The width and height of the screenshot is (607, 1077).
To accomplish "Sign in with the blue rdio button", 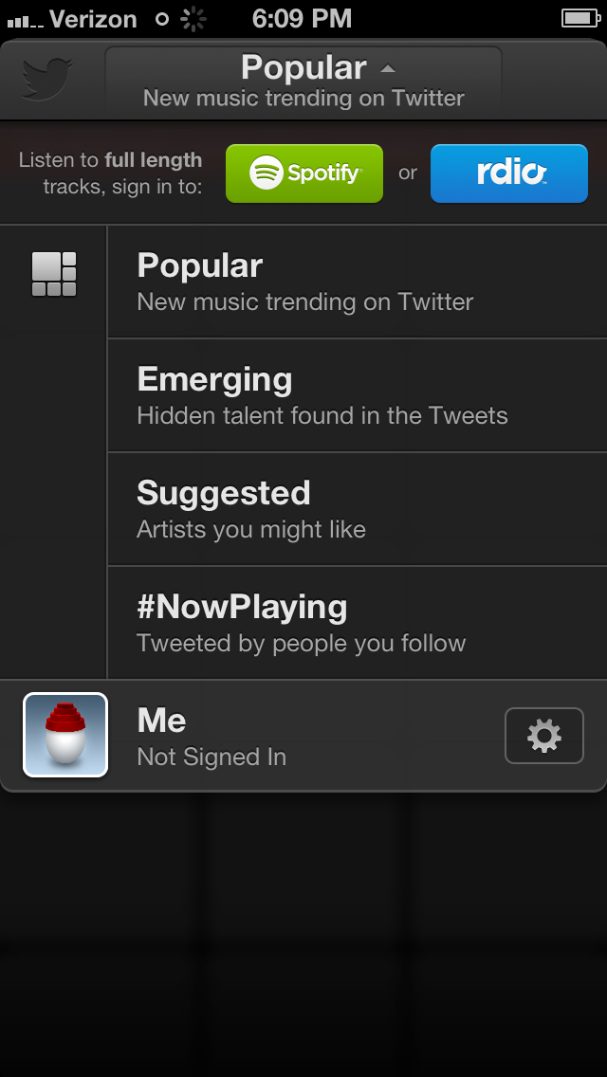I will pyautogui.click(x=509, y=173).
